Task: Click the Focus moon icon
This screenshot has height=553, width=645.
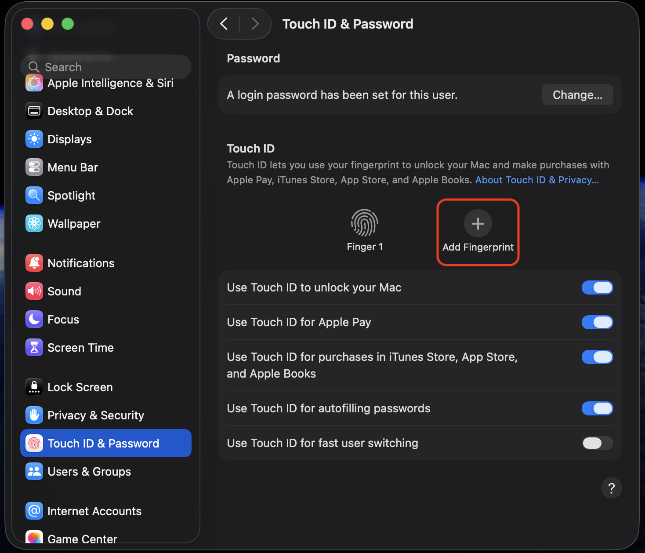Action: click(34, 320)
